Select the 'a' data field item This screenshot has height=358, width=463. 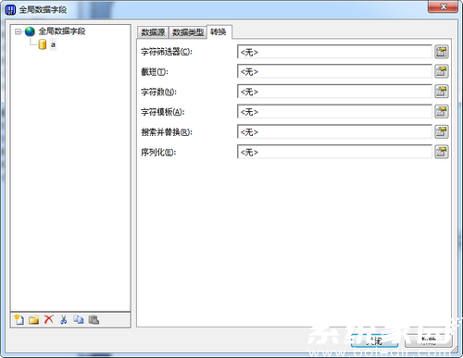pos(53,44)
